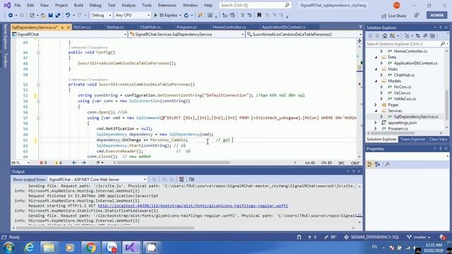This screenshot has height=254, width=452.
Task: Toggle auto-hide pin on Output panel
Action: [x=353, y=171]
